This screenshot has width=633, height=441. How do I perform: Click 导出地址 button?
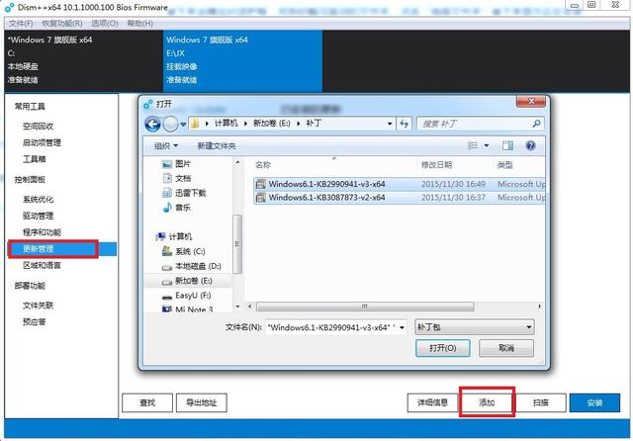(202, 402)
